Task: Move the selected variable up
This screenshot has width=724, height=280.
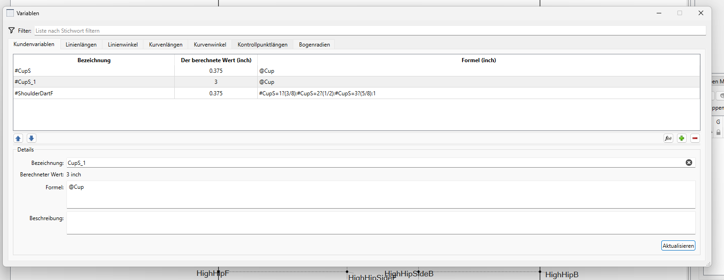Action: coord(18,138)
